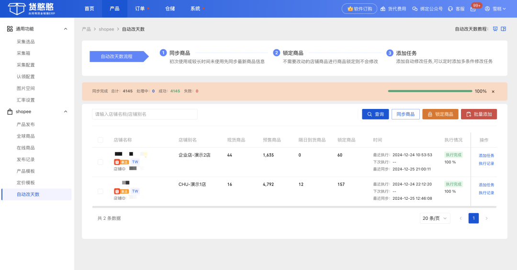Screen dimensions: 517x270
Task: Open the video tutorial icon beside 自动改天数教程
Action: point(495,29)
